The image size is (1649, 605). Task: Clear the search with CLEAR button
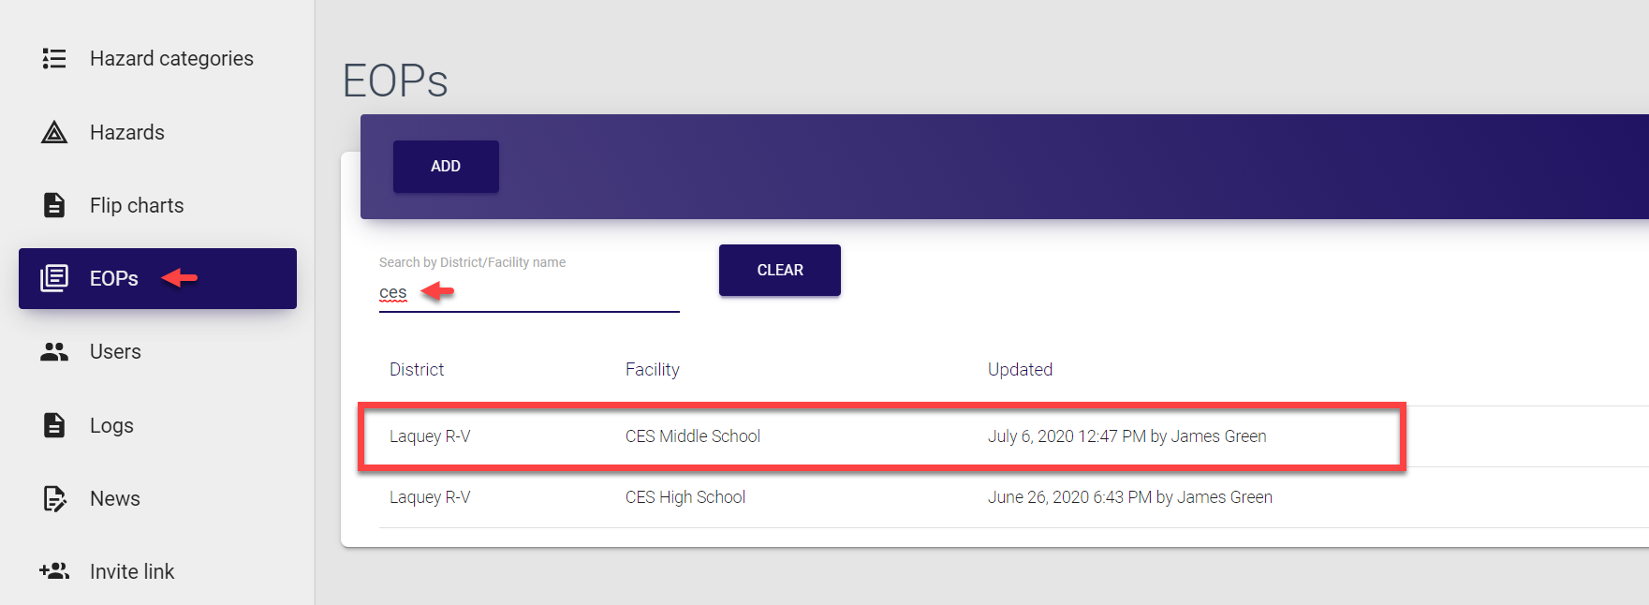pos(779,271)
